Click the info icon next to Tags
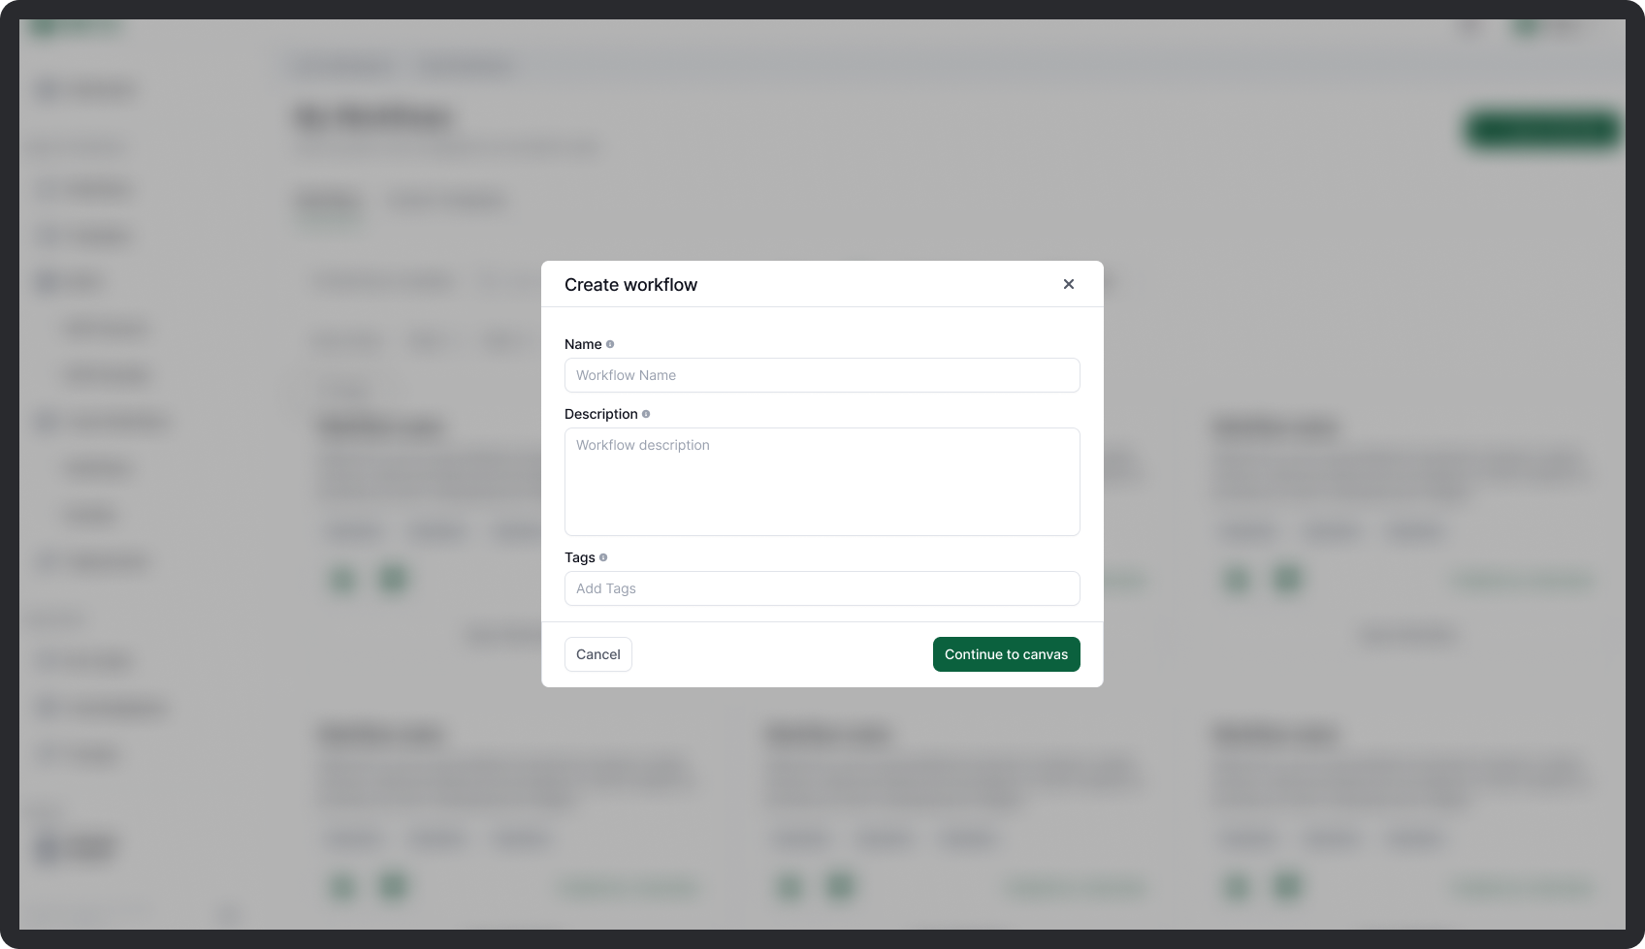Viewport: 1645px width, 949px height. click(x=603, y=557)
